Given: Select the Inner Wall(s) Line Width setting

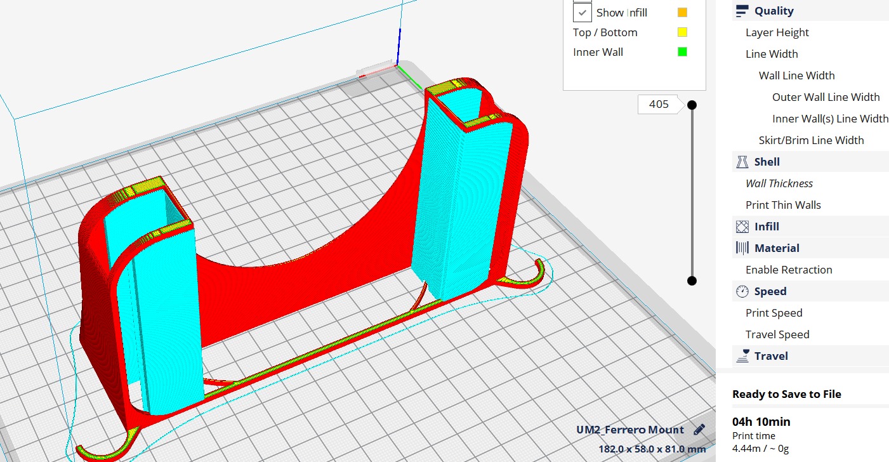Looking at the screenshot, I should point(830,119).
